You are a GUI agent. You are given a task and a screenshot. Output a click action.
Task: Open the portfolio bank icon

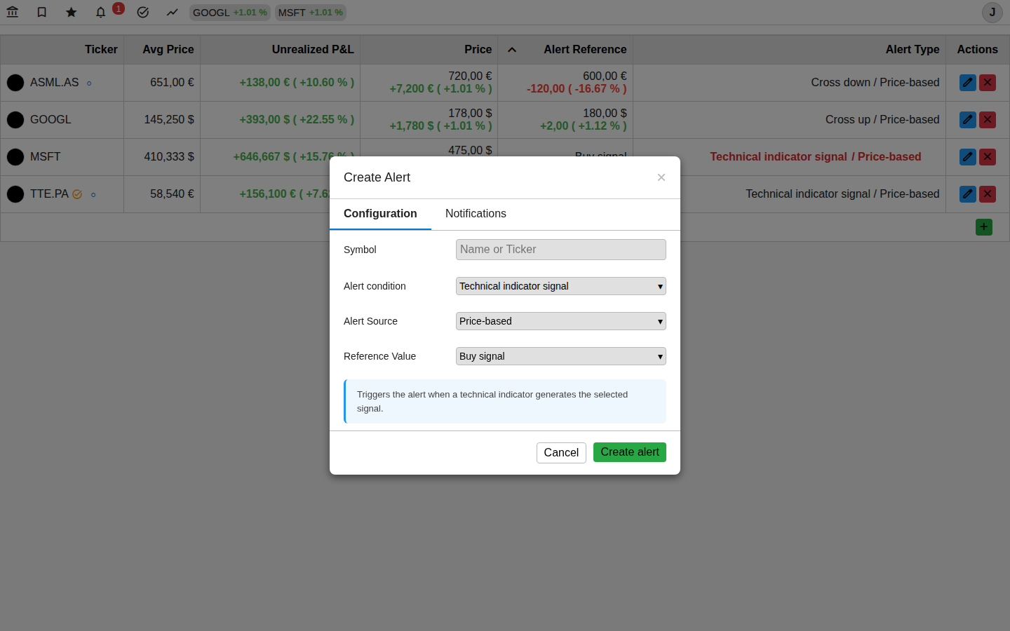[x=13, y=12]
